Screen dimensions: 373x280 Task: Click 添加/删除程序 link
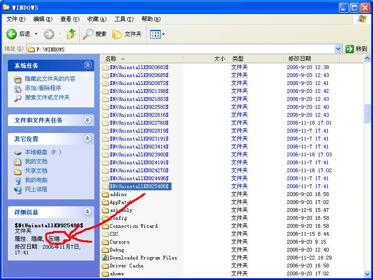(43, 88)
